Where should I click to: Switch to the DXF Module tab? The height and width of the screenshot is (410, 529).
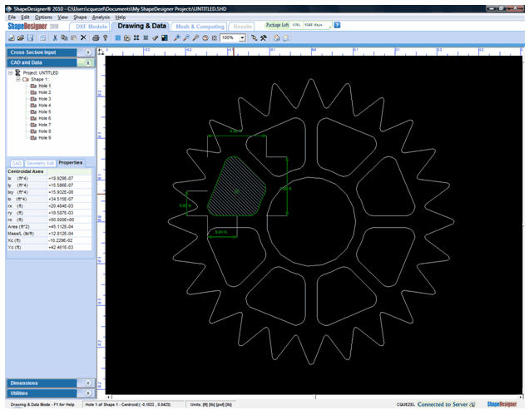(x=91, y=27)
